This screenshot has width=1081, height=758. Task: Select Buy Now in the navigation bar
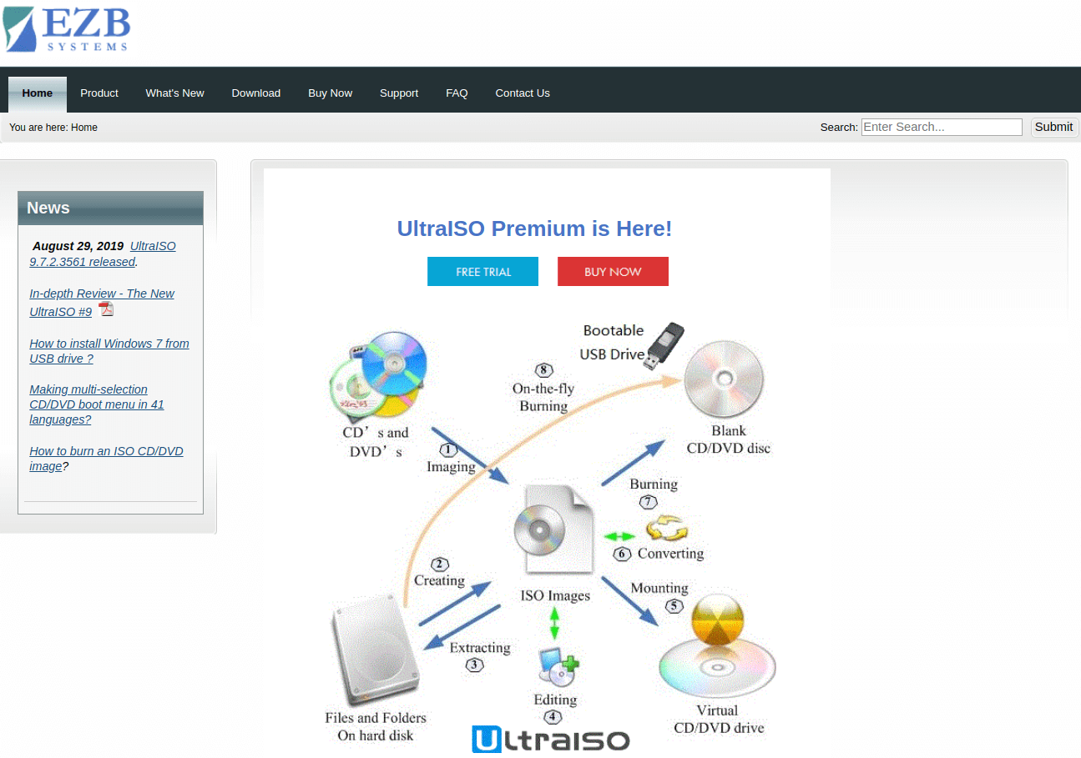(331, 93)
